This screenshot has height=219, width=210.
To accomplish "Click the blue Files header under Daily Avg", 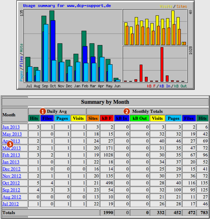I will [47, 118].
